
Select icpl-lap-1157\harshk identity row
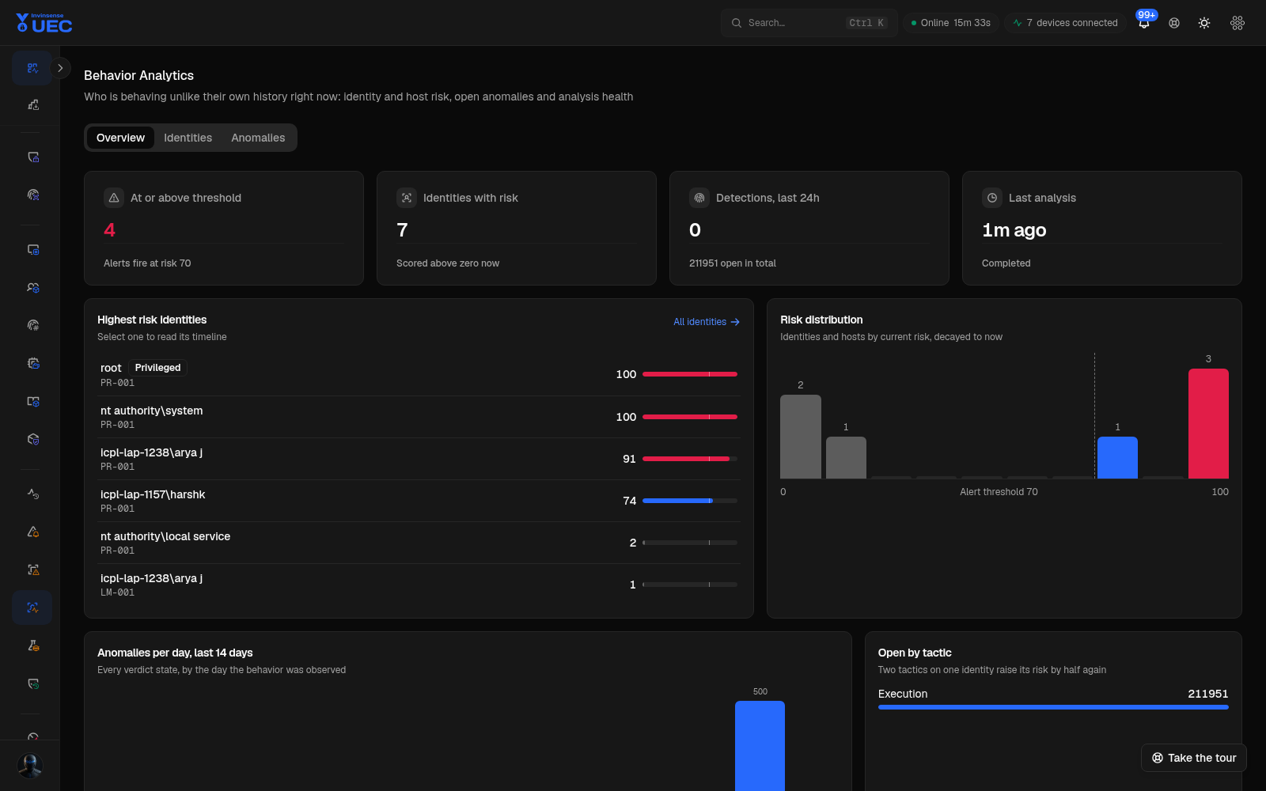[x=419, y=501]
